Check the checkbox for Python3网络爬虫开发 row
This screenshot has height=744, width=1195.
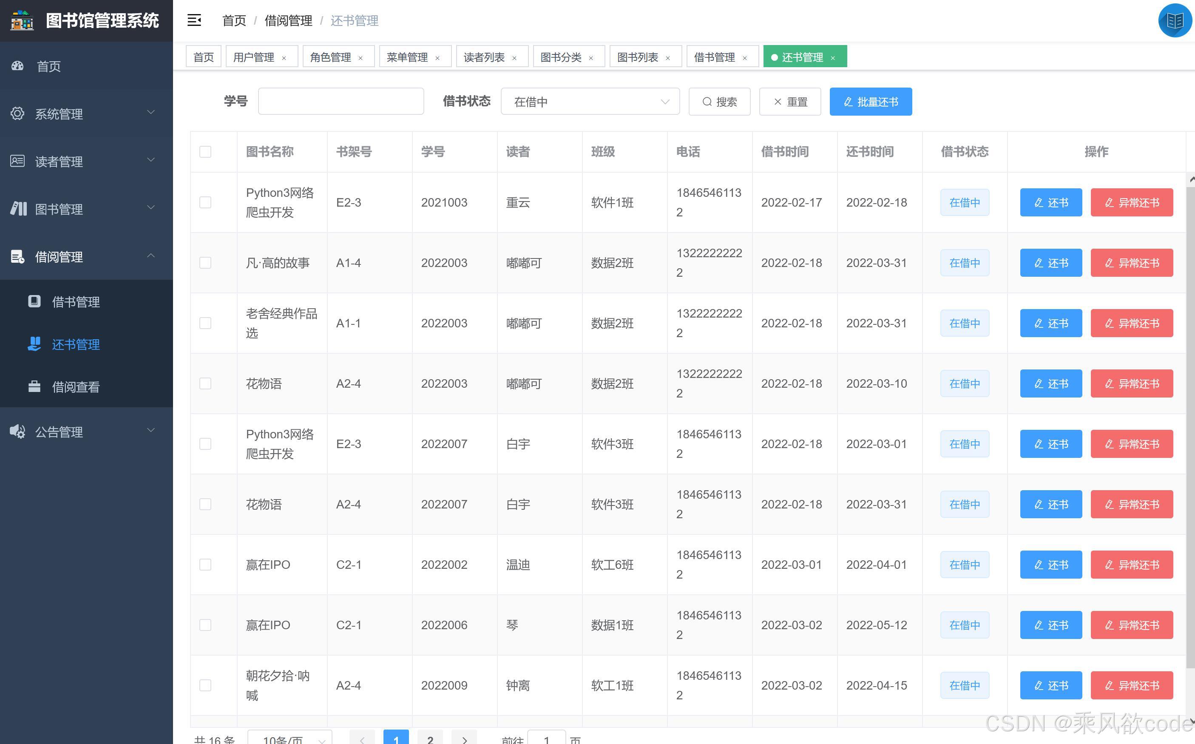pos(205,202)
